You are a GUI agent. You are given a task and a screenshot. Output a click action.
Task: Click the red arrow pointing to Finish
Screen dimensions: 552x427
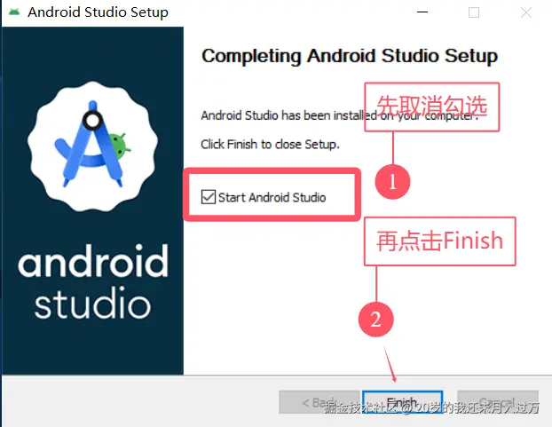[390, 365]
